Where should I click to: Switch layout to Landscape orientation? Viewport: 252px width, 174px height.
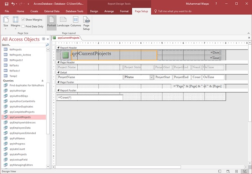point(63,23)
